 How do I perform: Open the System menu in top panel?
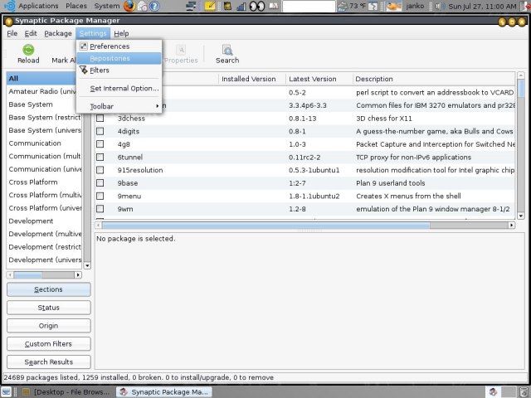pos(107,6)
